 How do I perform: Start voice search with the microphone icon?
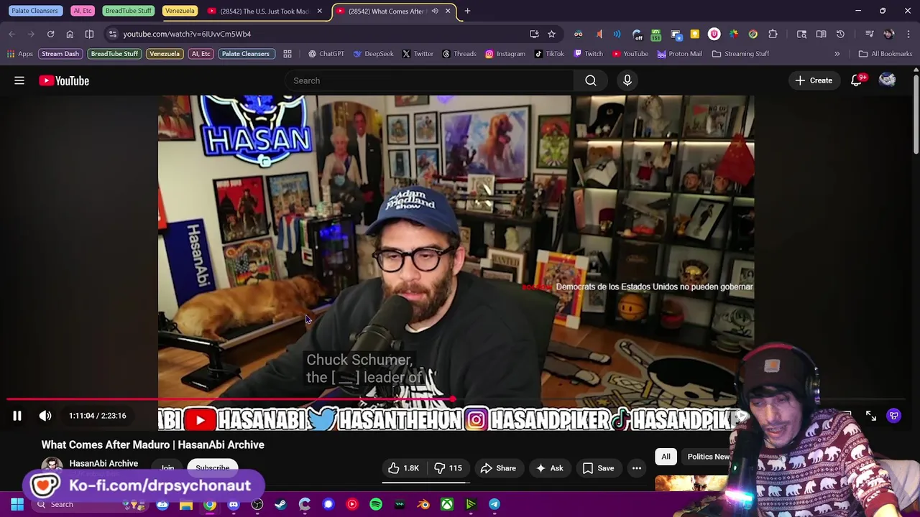627,80
